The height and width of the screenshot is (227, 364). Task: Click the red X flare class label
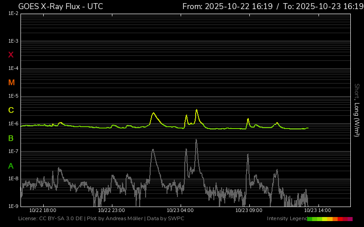coord(11,55)
